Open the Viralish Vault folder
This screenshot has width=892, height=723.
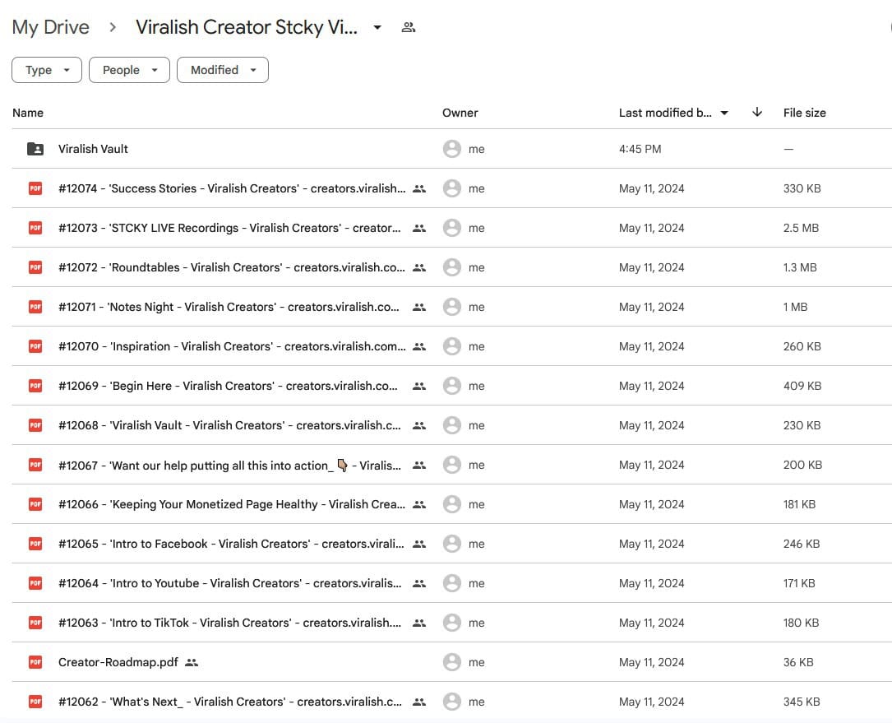coord(93,149)
